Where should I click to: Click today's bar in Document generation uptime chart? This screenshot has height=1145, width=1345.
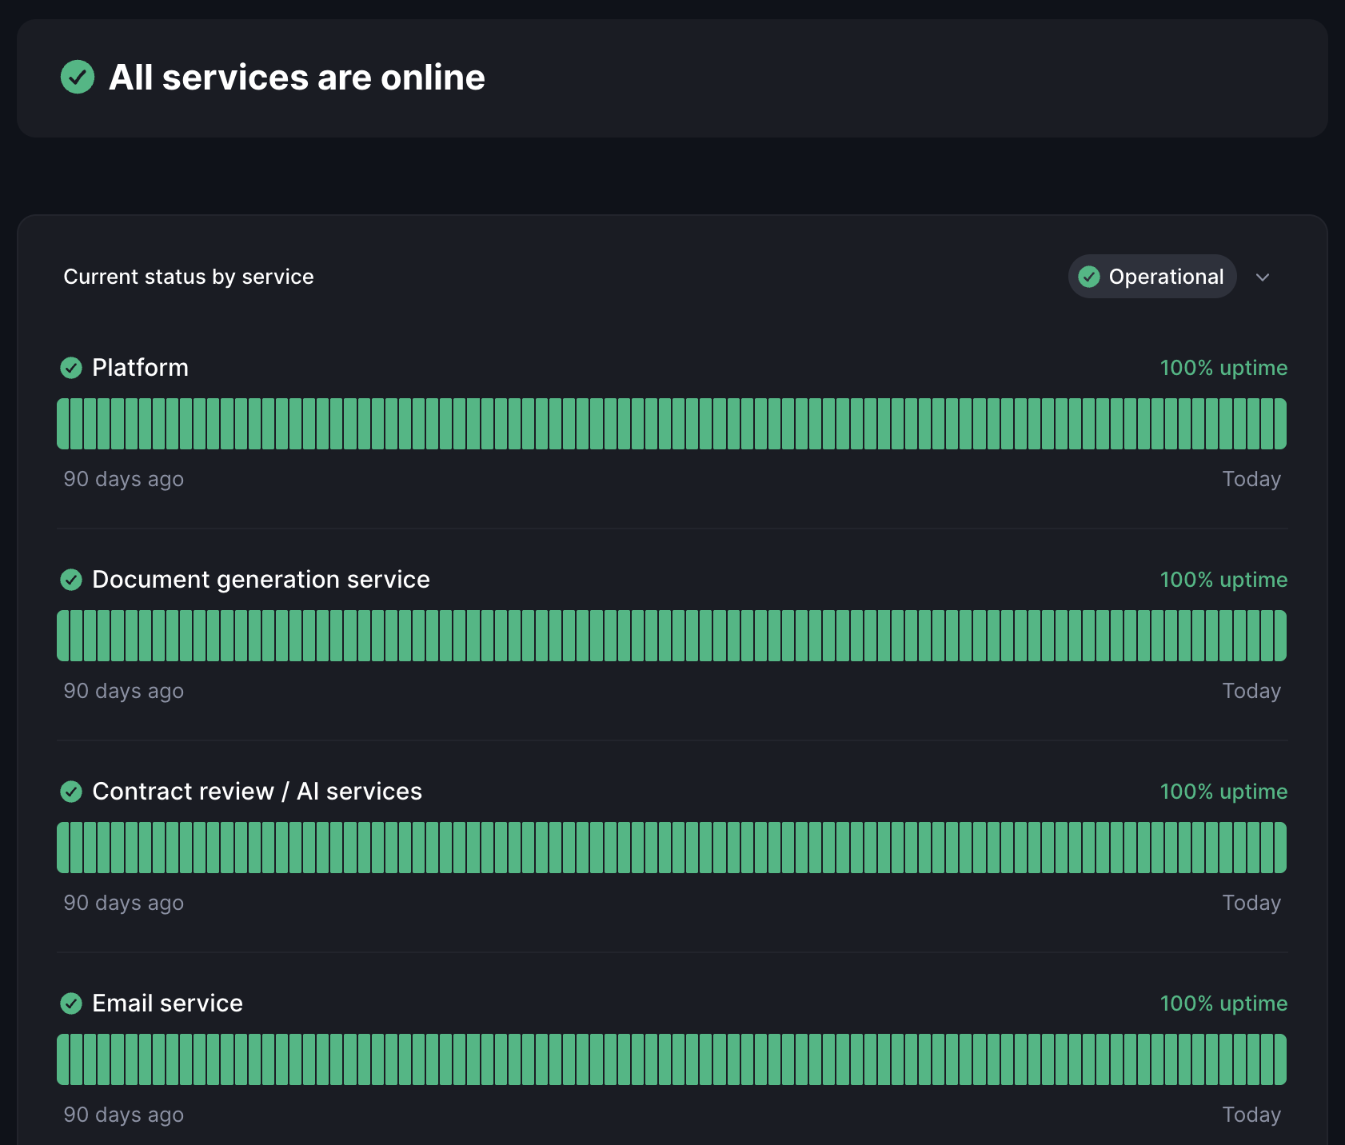1280,636
